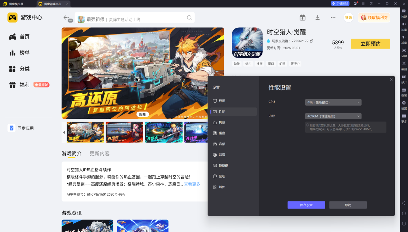
Task: Close the settings dialog with X
Action: [x=391, y=79]
